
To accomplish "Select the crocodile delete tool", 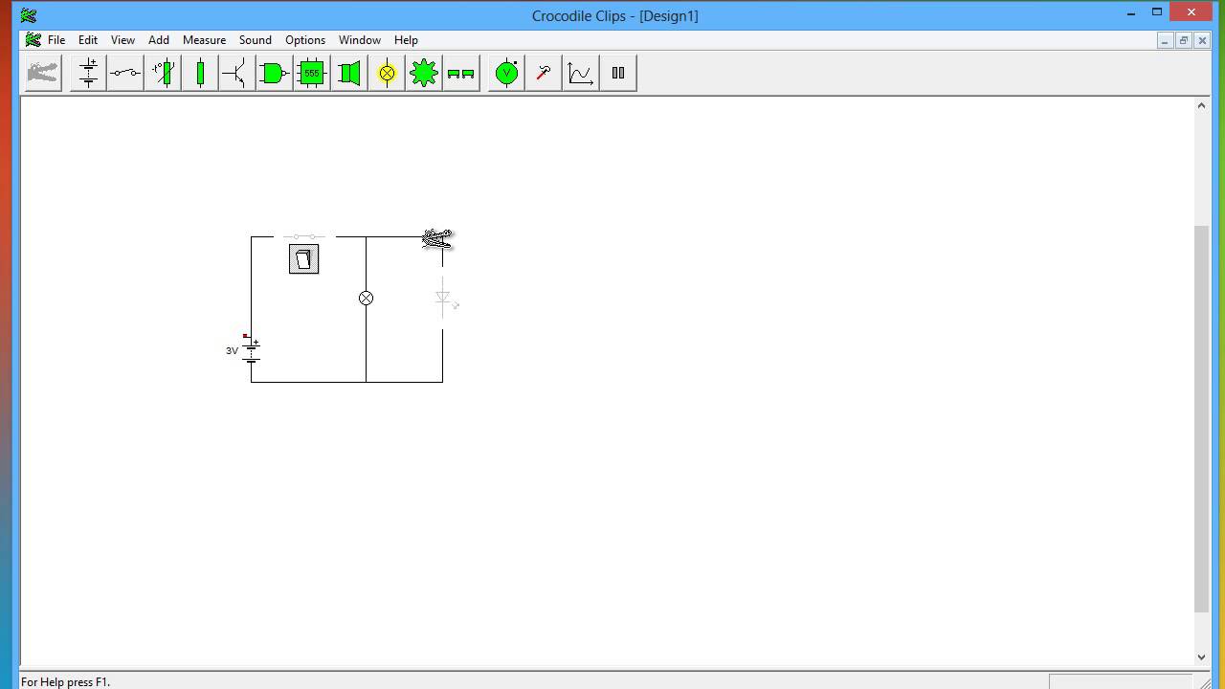I will (x=43, y=73).
